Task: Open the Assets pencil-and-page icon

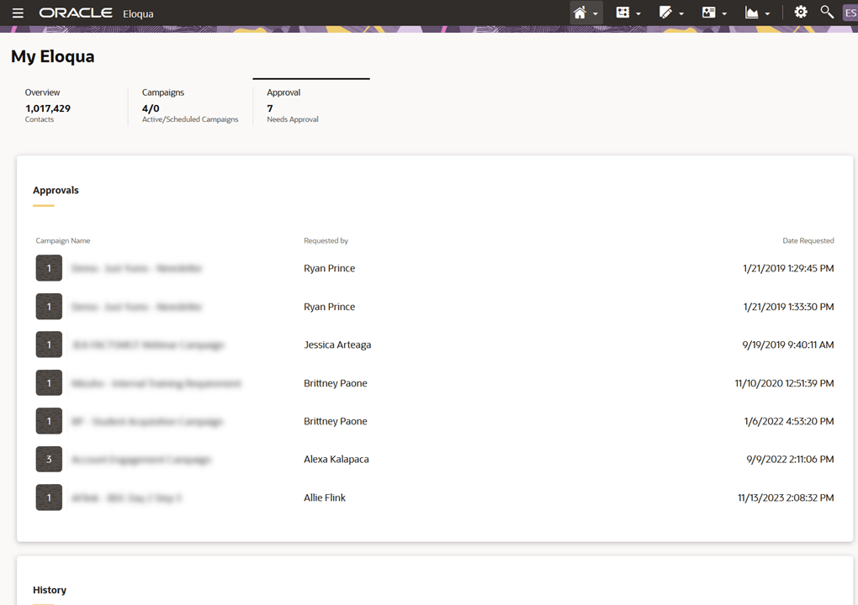Action: click(x=665, y=12)
